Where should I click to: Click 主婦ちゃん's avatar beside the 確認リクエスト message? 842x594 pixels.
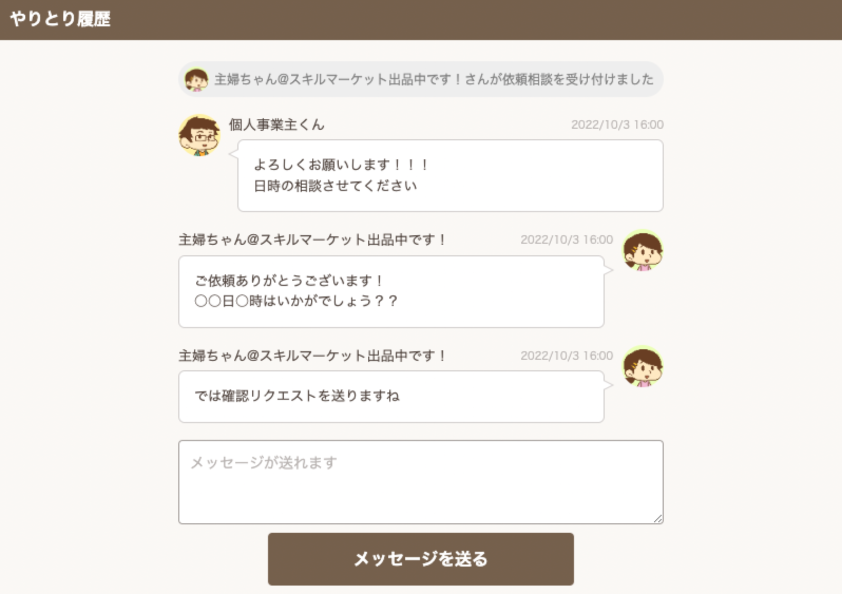[643, 367]
